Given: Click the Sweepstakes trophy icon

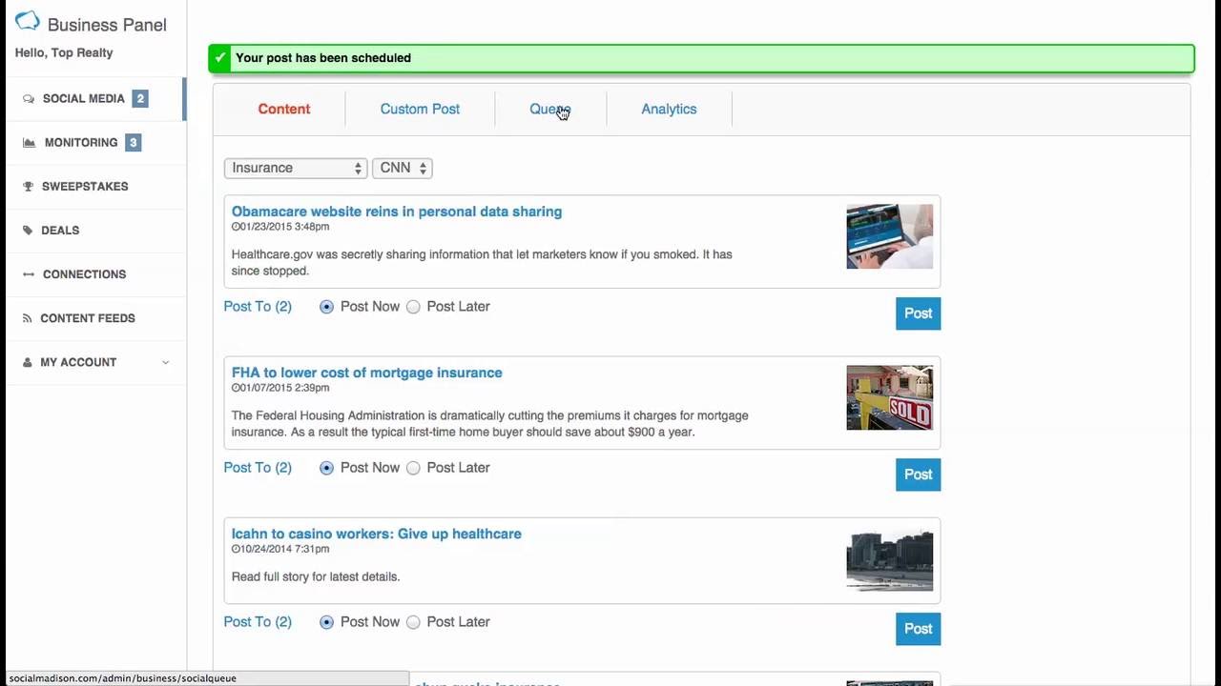Looking at the screenshot, I should 29,187.
